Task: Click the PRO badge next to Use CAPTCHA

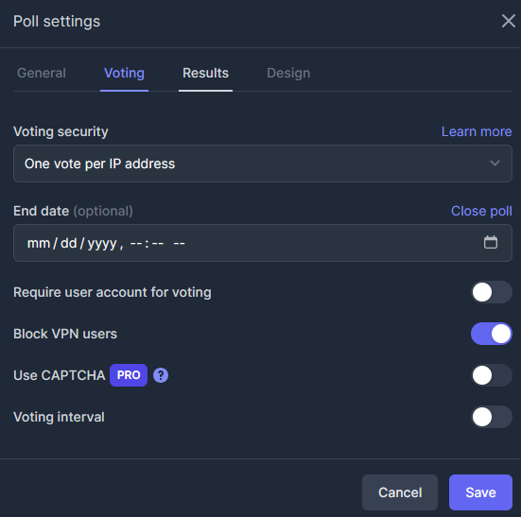Action: 129,375
